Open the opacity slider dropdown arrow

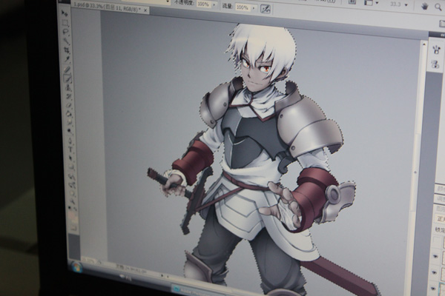tap(214, 5)
